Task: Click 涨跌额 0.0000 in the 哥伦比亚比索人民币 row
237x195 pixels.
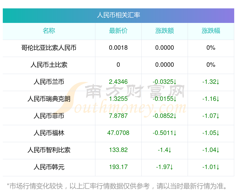Action: click(165, 48)
